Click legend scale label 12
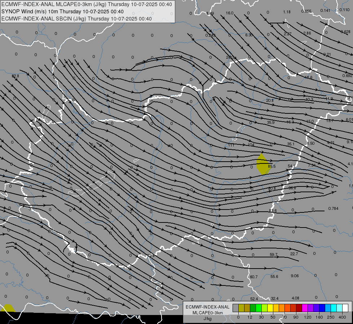 click(250, 317)
